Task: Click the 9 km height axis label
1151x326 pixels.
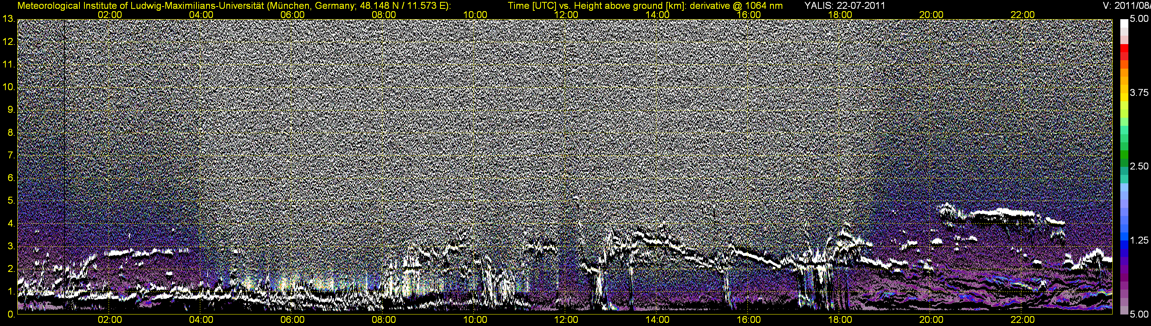Action: (x=11, y=110)
